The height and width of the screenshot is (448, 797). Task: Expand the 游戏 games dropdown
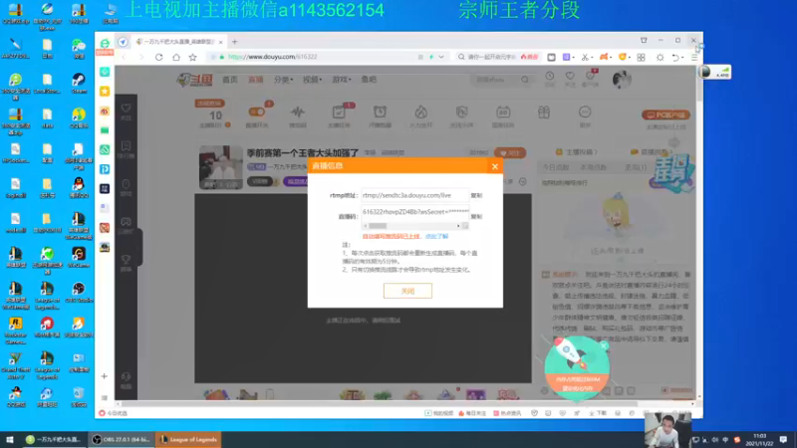pos(342,80)
